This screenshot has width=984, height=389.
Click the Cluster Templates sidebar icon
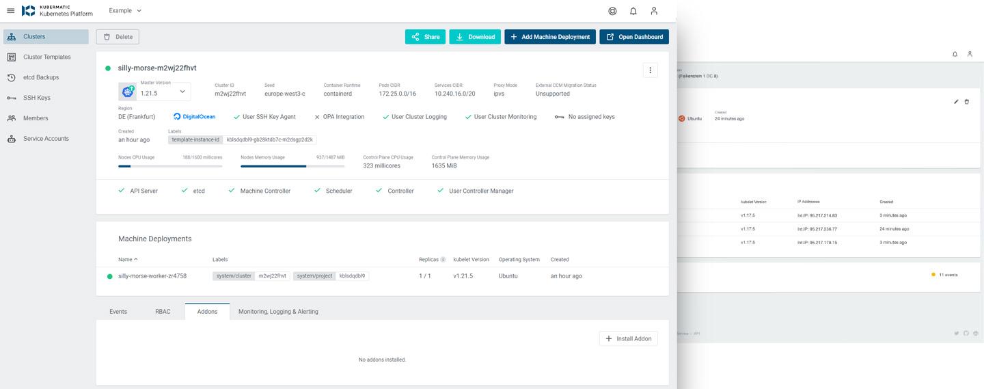[x=12, y=57]
